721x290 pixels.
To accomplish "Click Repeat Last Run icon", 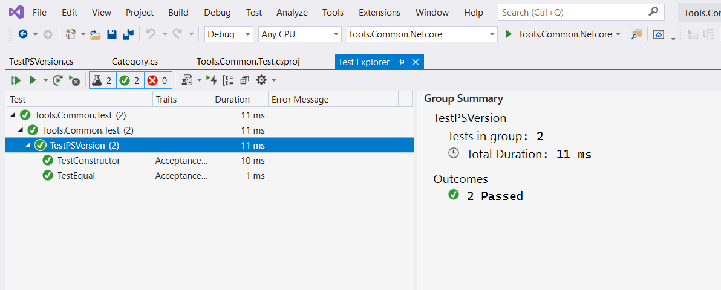I will coord(57,80).
